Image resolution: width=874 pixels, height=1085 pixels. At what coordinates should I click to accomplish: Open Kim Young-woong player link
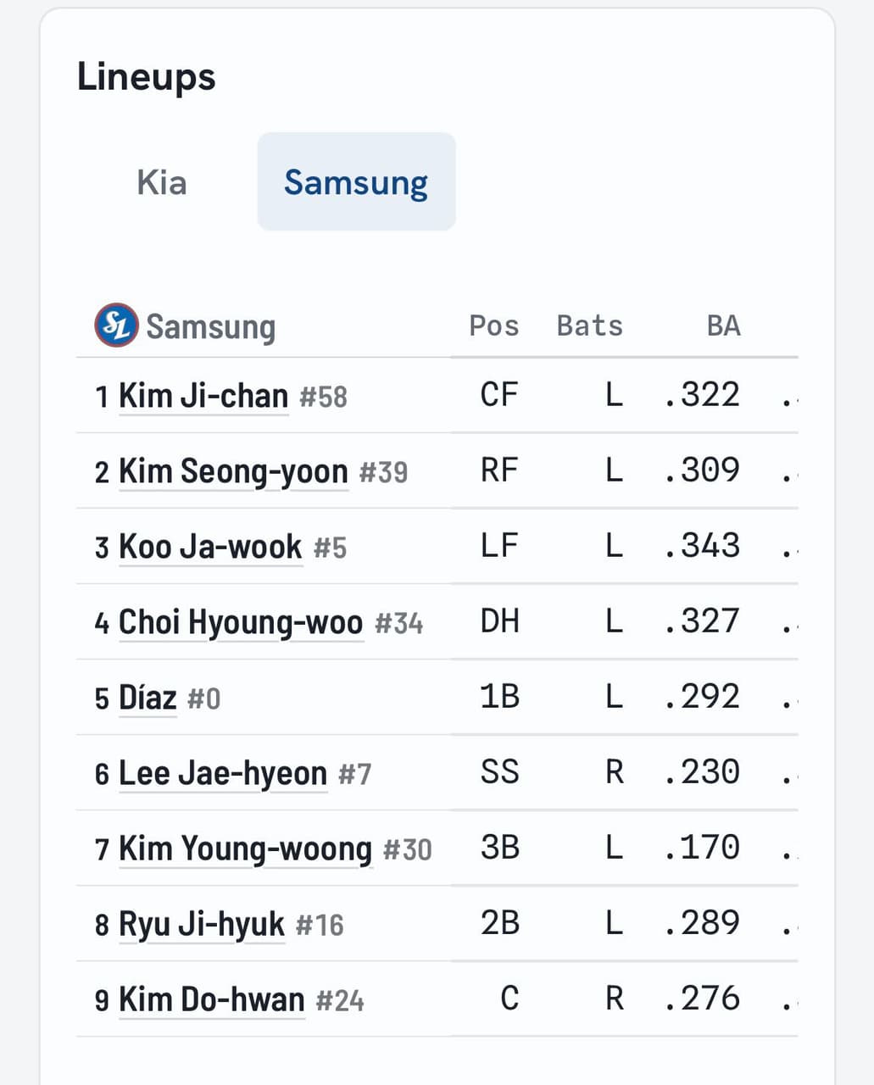[x=245, y=849]
